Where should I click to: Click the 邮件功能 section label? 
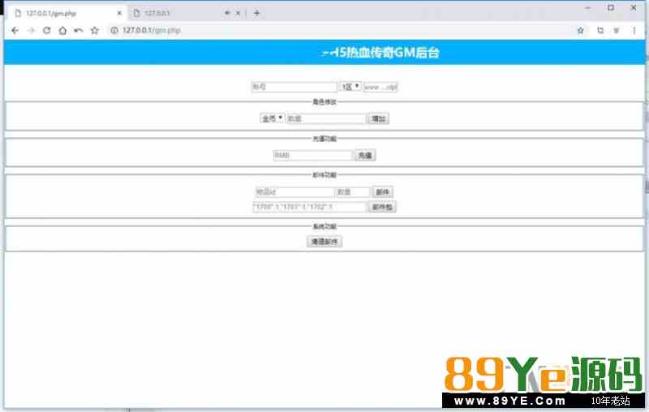(324, 175)
